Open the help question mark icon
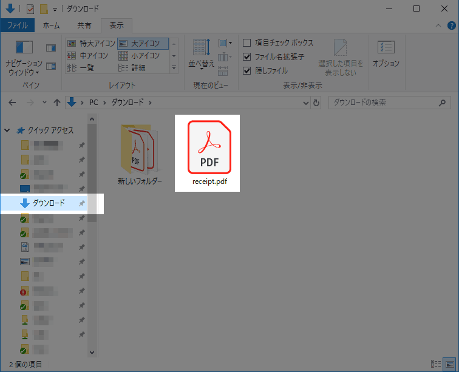The image size is (459, 372). coord(451,25)
